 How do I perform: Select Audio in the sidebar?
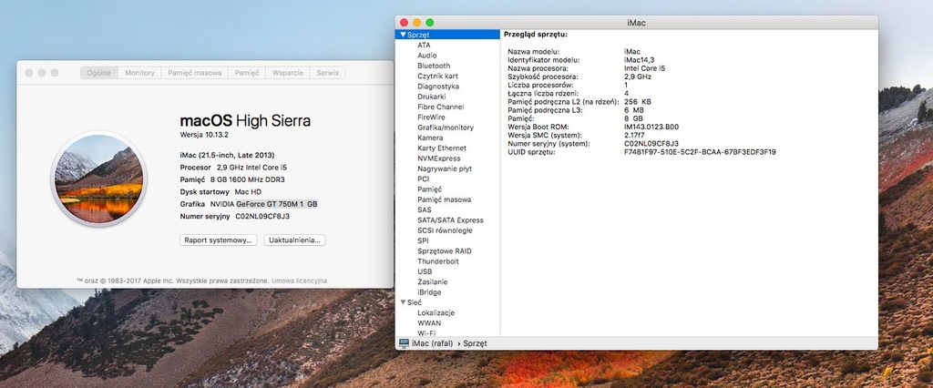tap(426, 56)
